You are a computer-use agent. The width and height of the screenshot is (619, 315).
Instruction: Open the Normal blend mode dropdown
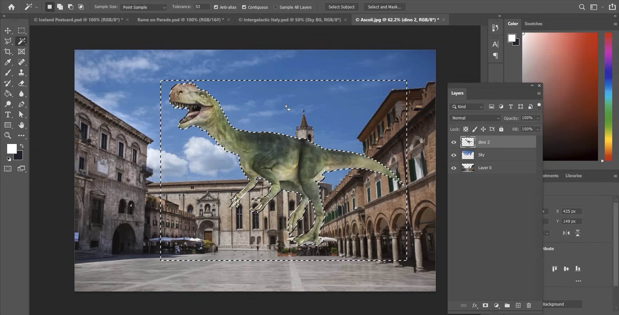pyautogui.click(x=474, y=118)
